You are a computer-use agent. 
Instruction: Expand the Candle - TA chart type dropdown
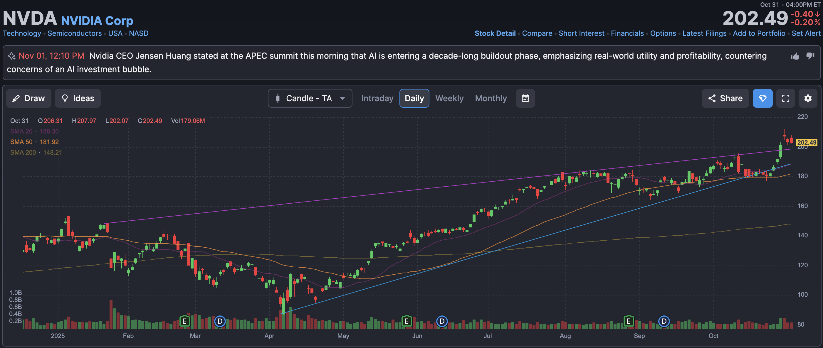click(310, 98)
